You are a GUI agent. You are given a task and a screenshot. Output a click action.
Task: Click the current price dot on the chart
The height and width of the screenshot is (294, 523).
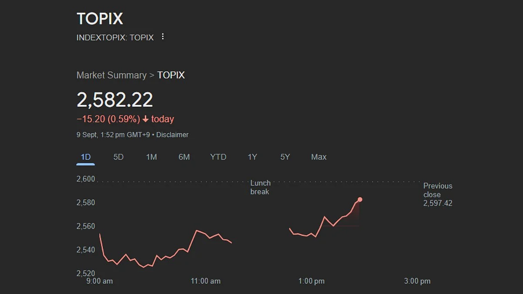(x=360, y=199)
